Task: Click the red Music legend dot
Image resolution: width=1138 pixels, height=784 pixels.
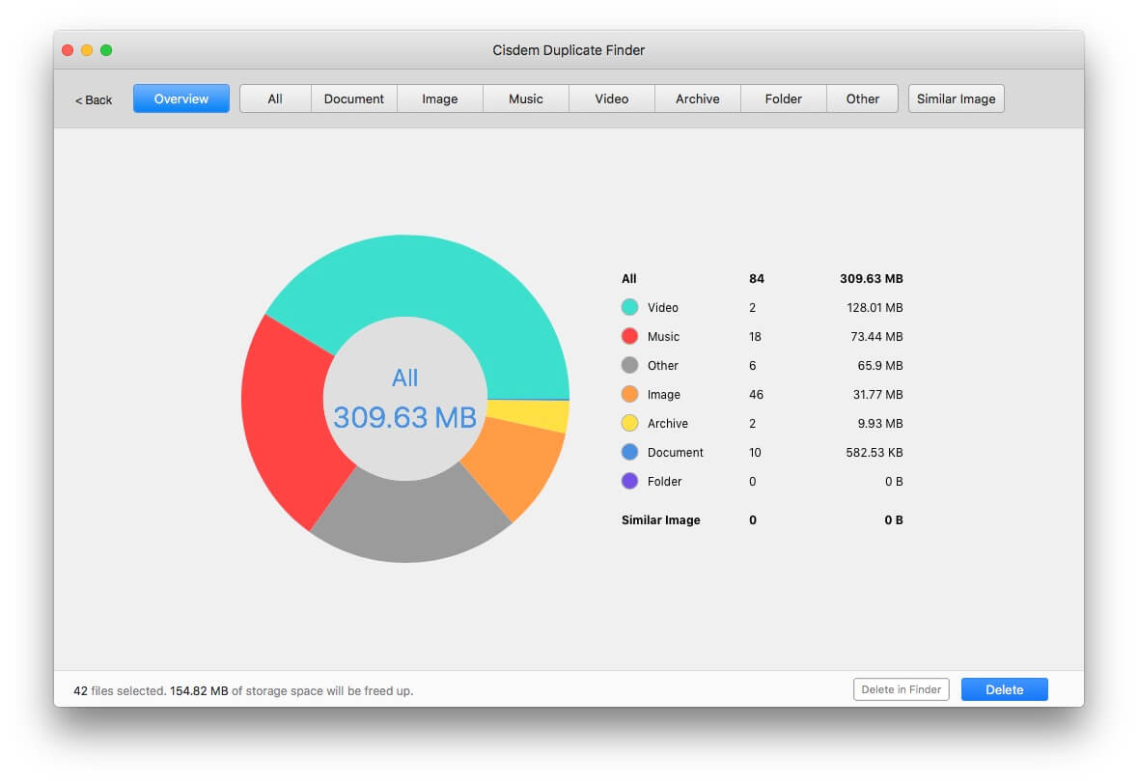Action: click(x=630, y=336)
